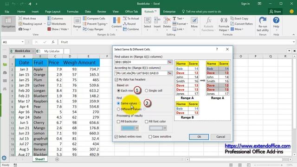Open Copy Ranges tool
297x167 pixels.
pos(93,29)
